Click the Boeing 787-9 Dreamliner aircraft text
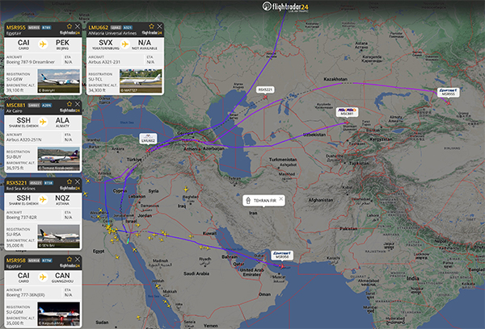 [x=31, y=62]
